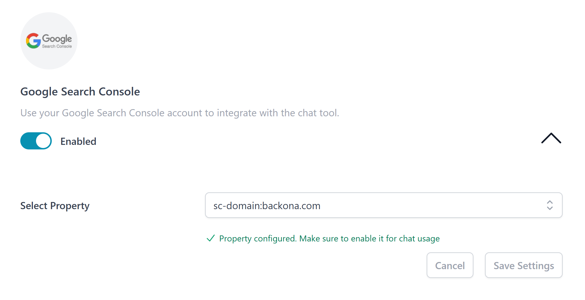
Task: Click the Save Settings button
Action: click(x=524, y=265)
